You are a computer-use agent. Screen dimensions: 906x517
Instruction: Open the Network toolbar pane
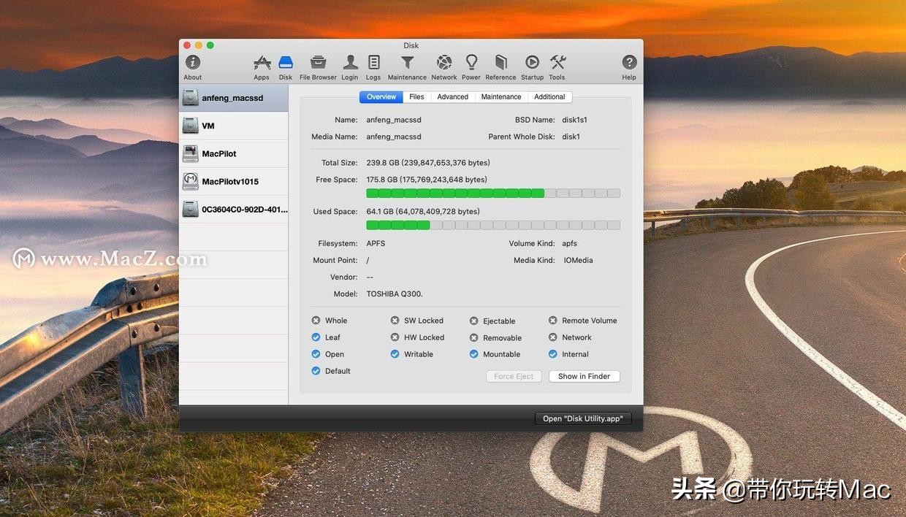click(x=444, y=66)
